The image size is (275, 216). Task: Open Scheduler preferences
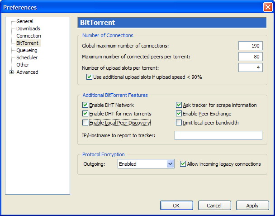(x=27, y=58)
